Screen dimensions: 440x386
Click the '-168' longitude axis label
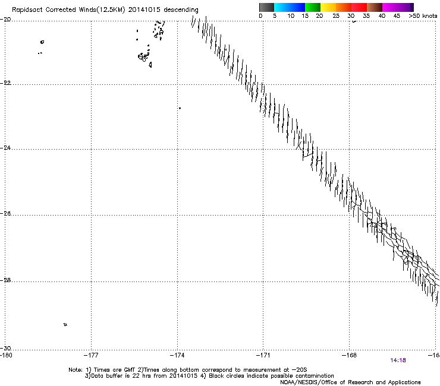(350, 356)
